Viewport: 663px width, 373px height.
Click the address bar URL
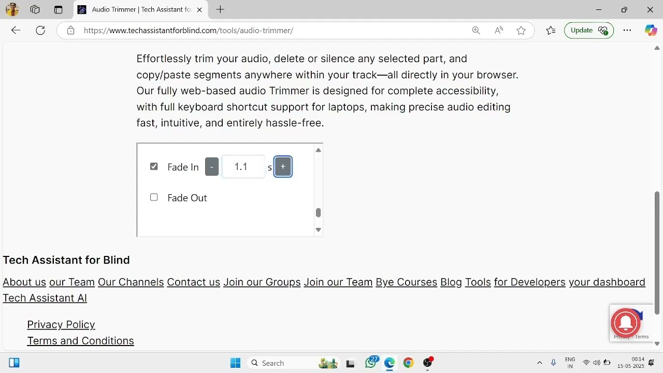pyautogui.click(x=189, y=31)
